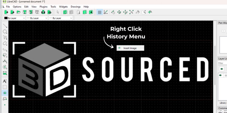Click the Zoom Auto icon in toolbar
This screenshot has width=227, height=113.
coord(131,12)
